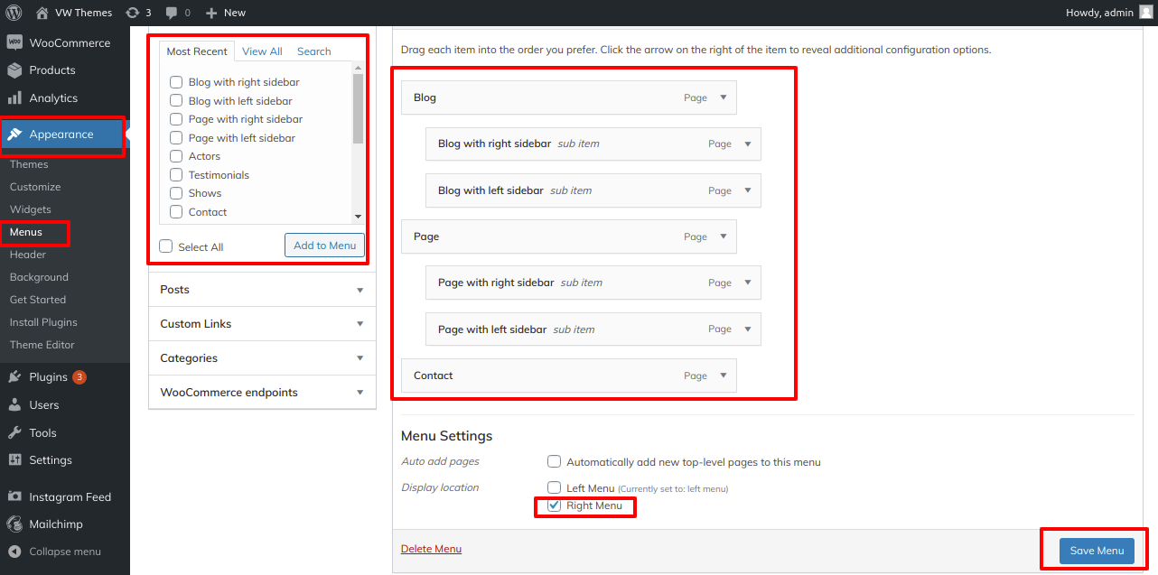Open the VW Themes home icon
This screenshot has width=1158, height=575.
coord(42,13)
